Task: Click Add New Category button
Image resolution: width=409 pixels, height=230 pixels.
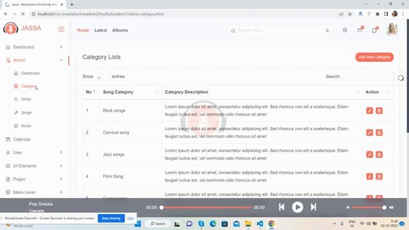Action: [x=374, y=57]
